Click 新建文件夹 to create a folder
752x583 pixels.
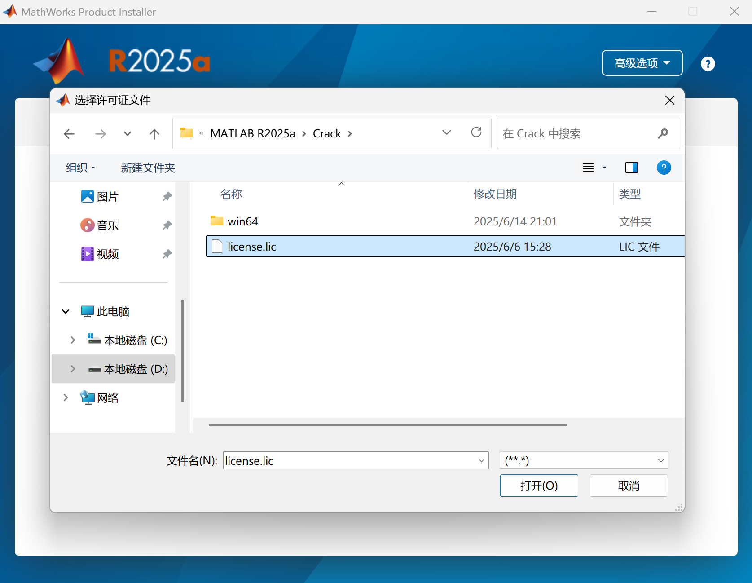148,168
